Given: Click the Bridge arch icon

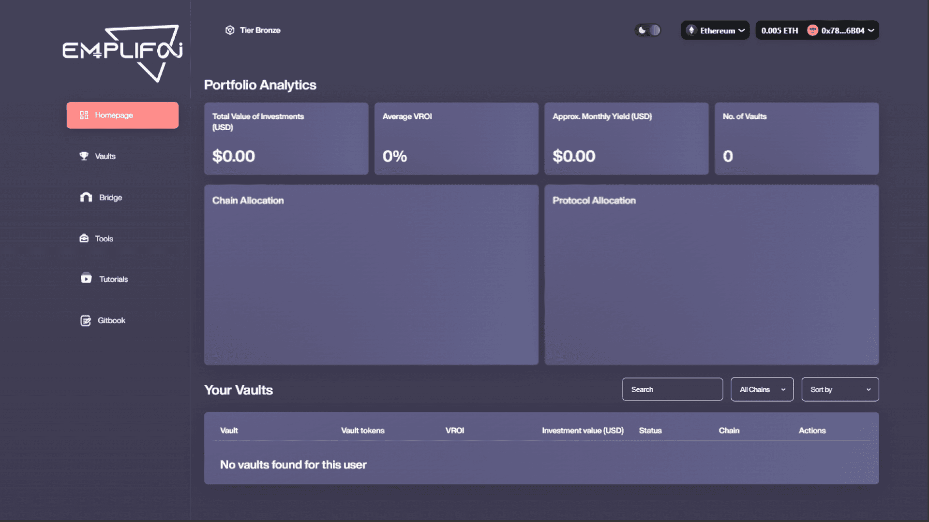Looking at the screenshot, I should click(x=86, y=197).
